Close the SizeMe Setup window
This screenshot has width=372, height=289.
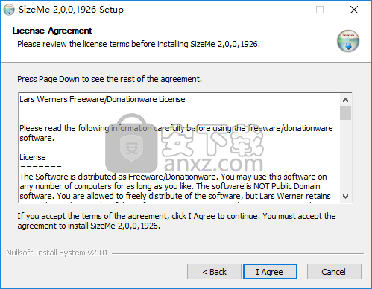(x=354, y=10)
